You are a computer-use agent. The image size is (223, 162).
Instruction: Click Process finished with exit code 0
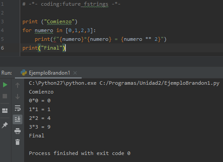(79, 153)
